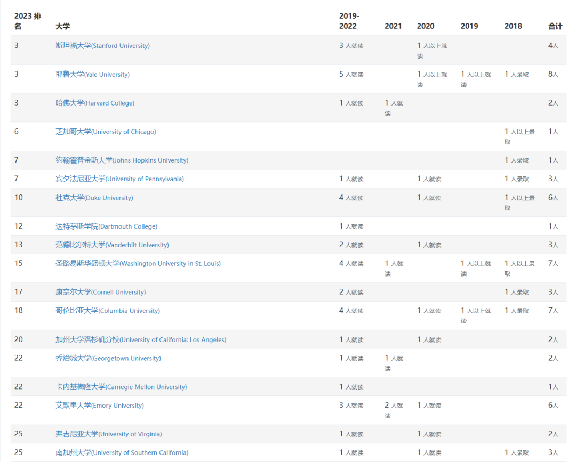Select rank "13" in the Vanderbilt row
The image size is (576, 462).
click(x=19, y=245)
